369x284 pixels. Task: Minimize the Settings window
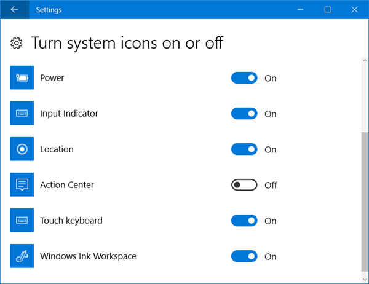coord(300,10)
